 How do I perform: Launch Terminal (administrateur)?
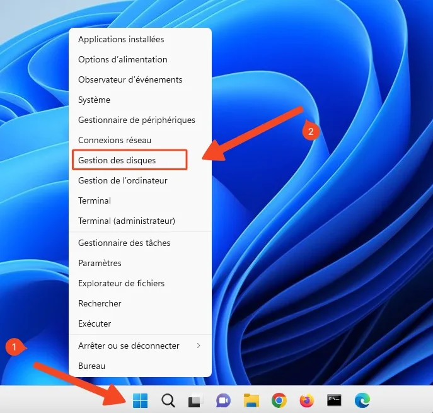point(141,221)
